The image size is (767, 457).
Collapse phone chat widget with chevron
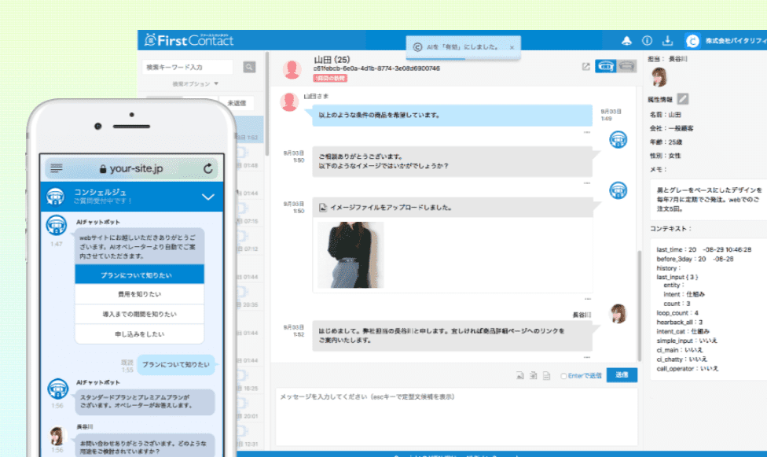pyautogui.click(x=208, y=197)
